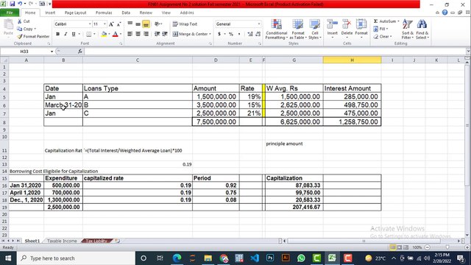This screenshot has height=265, width=471.
Task: Open Find & Select binoculars
Action: (422, 29)
